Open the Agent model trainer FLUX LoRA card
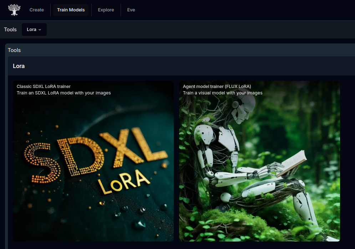Screen dimensions: 355x249 click(x=259, y=161)
